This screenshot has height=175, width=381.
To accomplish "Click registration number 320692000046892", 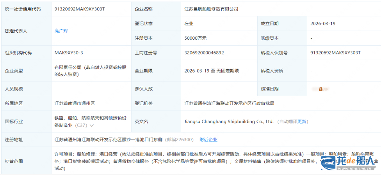I will coord(204,53).
